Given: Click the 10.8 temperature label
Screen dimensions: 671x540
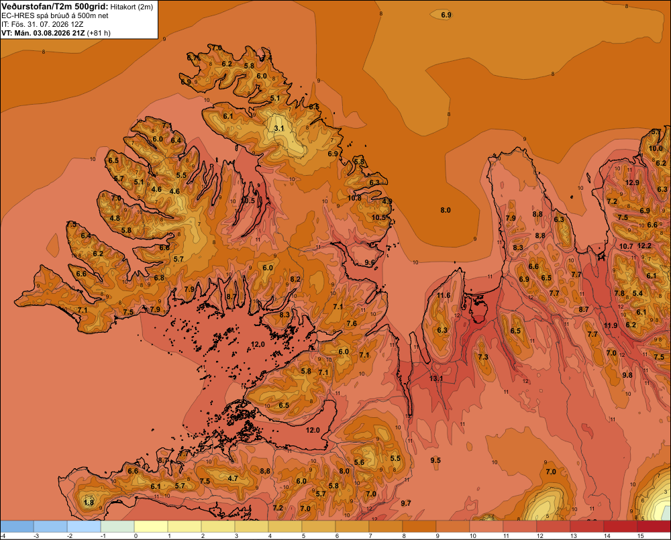Looking at the screenshot, I should coord(354,198).
